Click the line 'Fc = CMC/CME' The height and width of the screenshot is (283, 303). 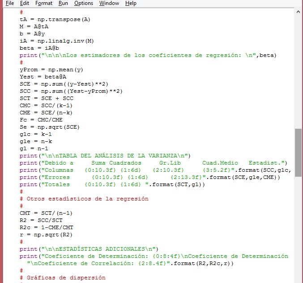click(41, 120)
